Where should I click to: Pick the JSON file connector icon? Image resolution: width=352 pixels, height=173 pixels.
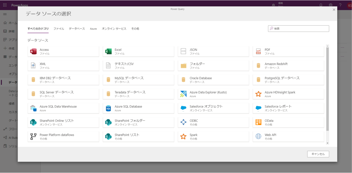point(184,51)
